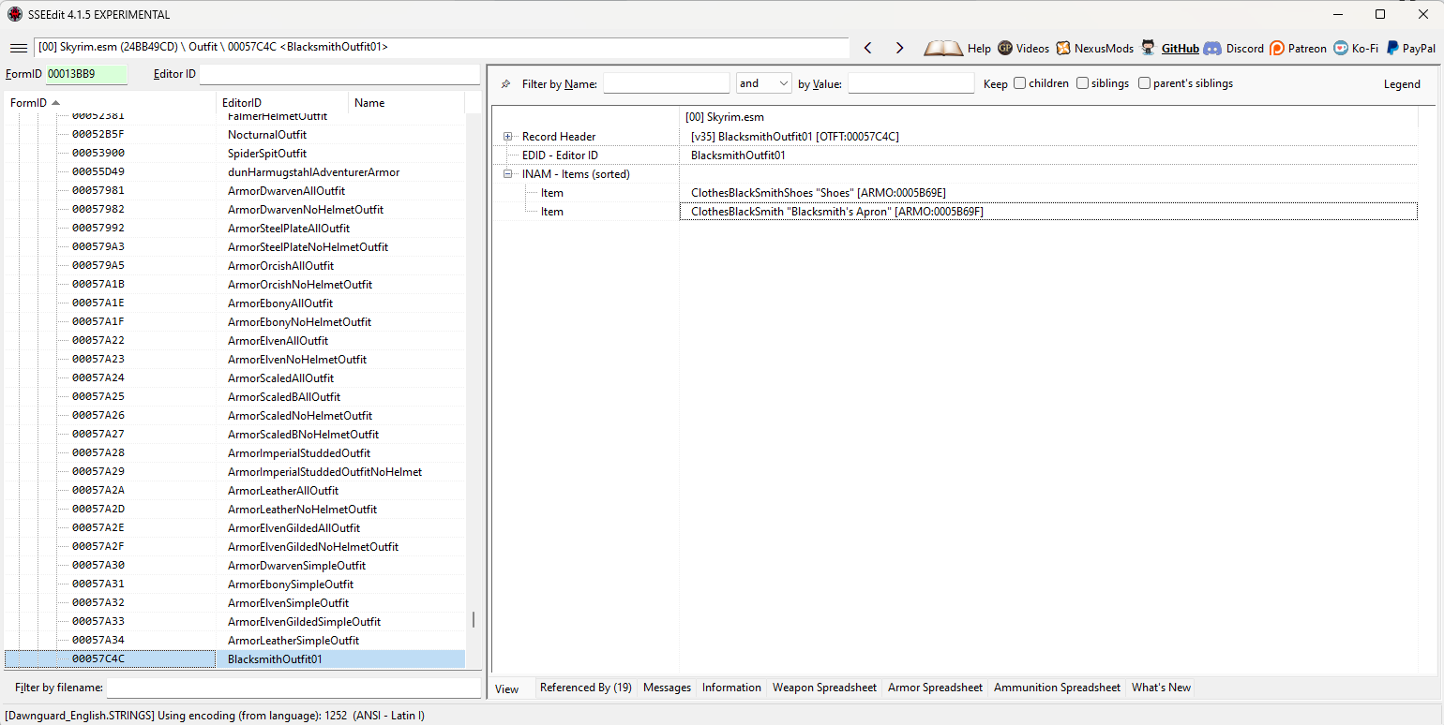
Task: Click the Help label link
Action: [x=979, y=49]
